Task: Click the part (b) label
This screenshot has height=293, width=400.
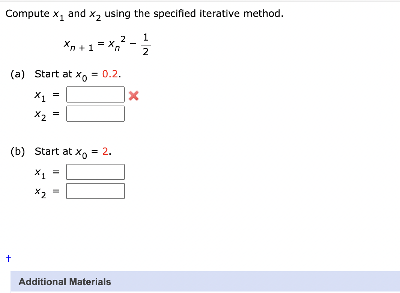Action: click(18, 151)
